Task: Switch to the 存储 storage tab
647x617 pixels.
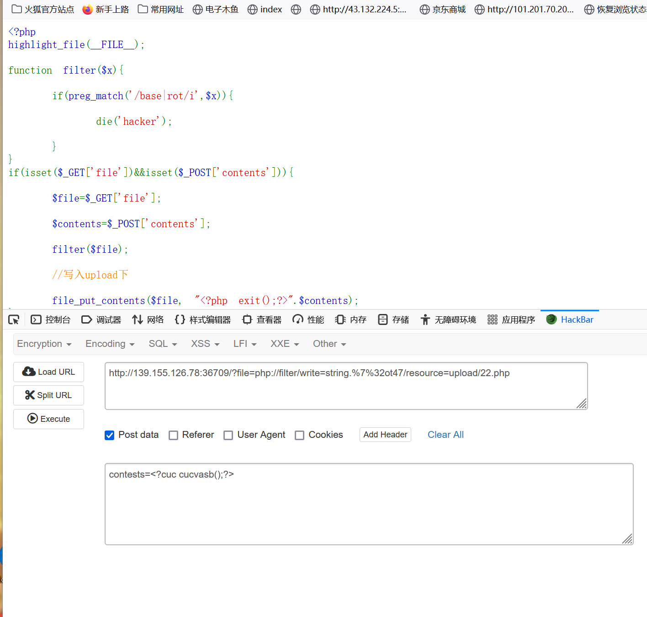Action: coord(393,319)
